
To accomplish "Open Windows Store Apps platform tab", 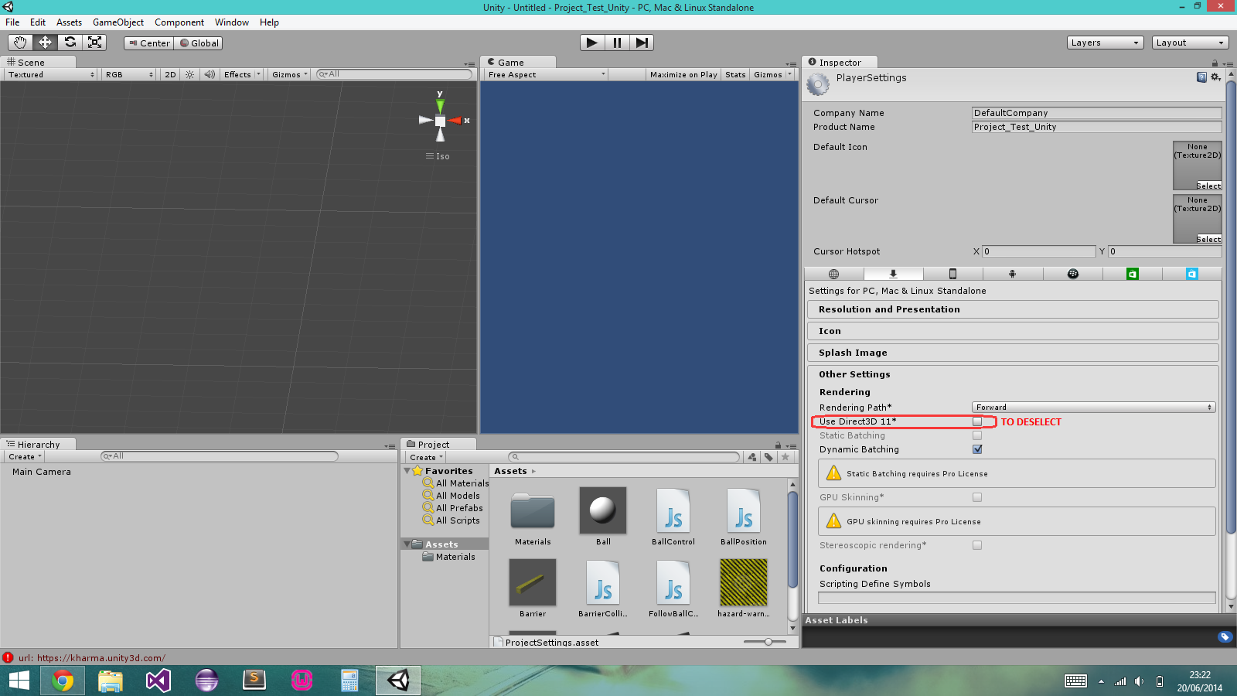I will point(1132,274).
